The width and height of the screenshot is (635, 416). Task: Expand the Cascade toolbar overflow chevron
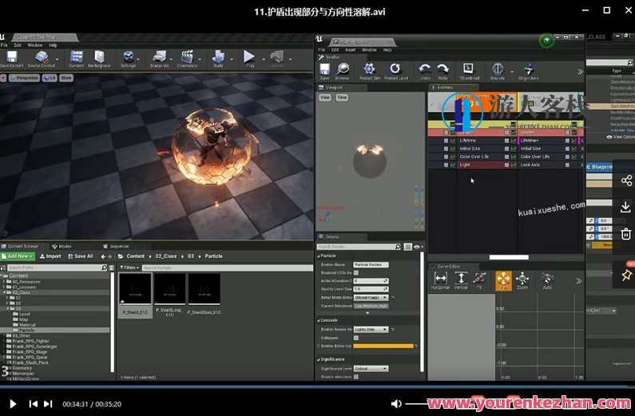click(580, 72)
